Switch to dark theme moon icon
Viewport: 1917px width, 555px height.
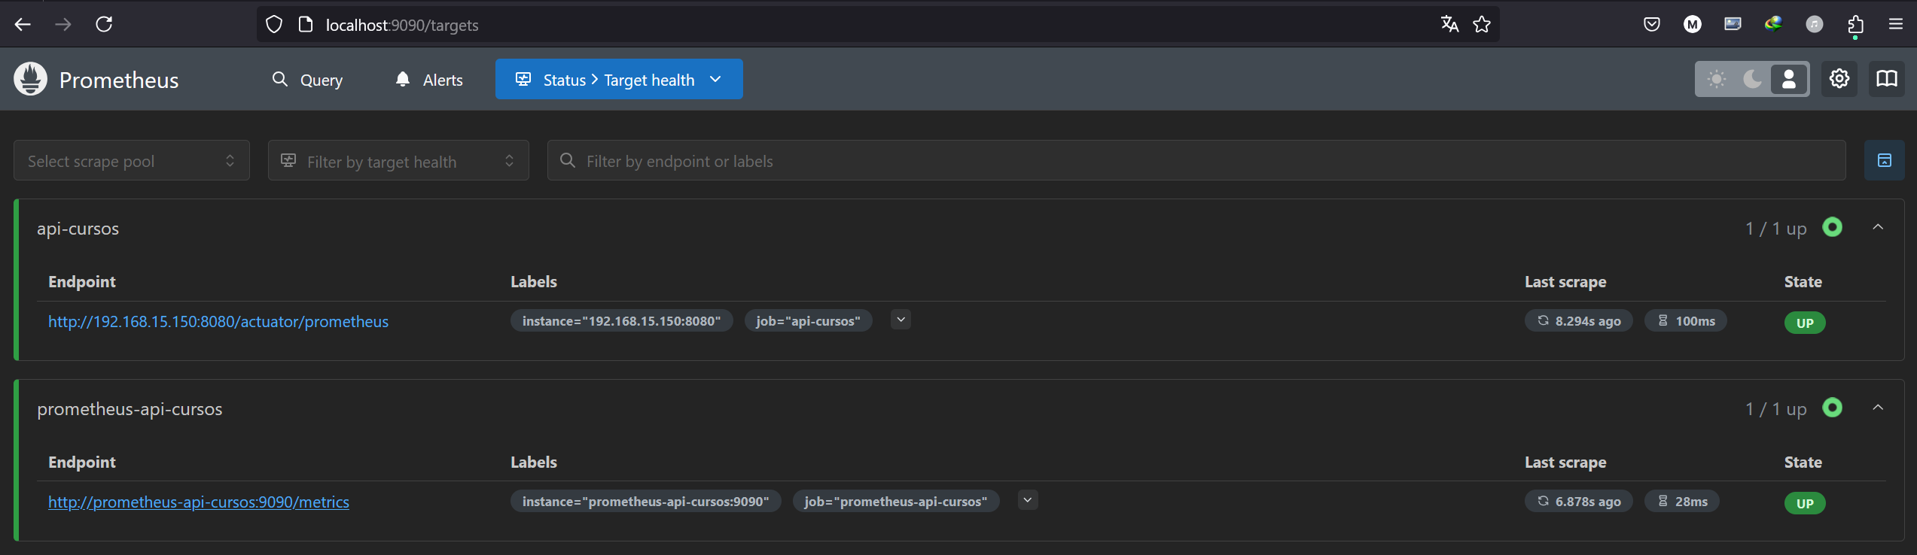pyautogui.click(x=1753, y=79)
